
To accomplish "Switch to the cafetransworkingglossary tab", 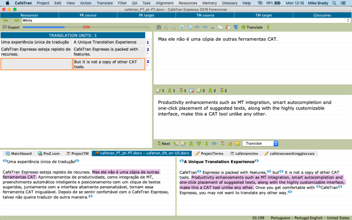I will (289, 154).
